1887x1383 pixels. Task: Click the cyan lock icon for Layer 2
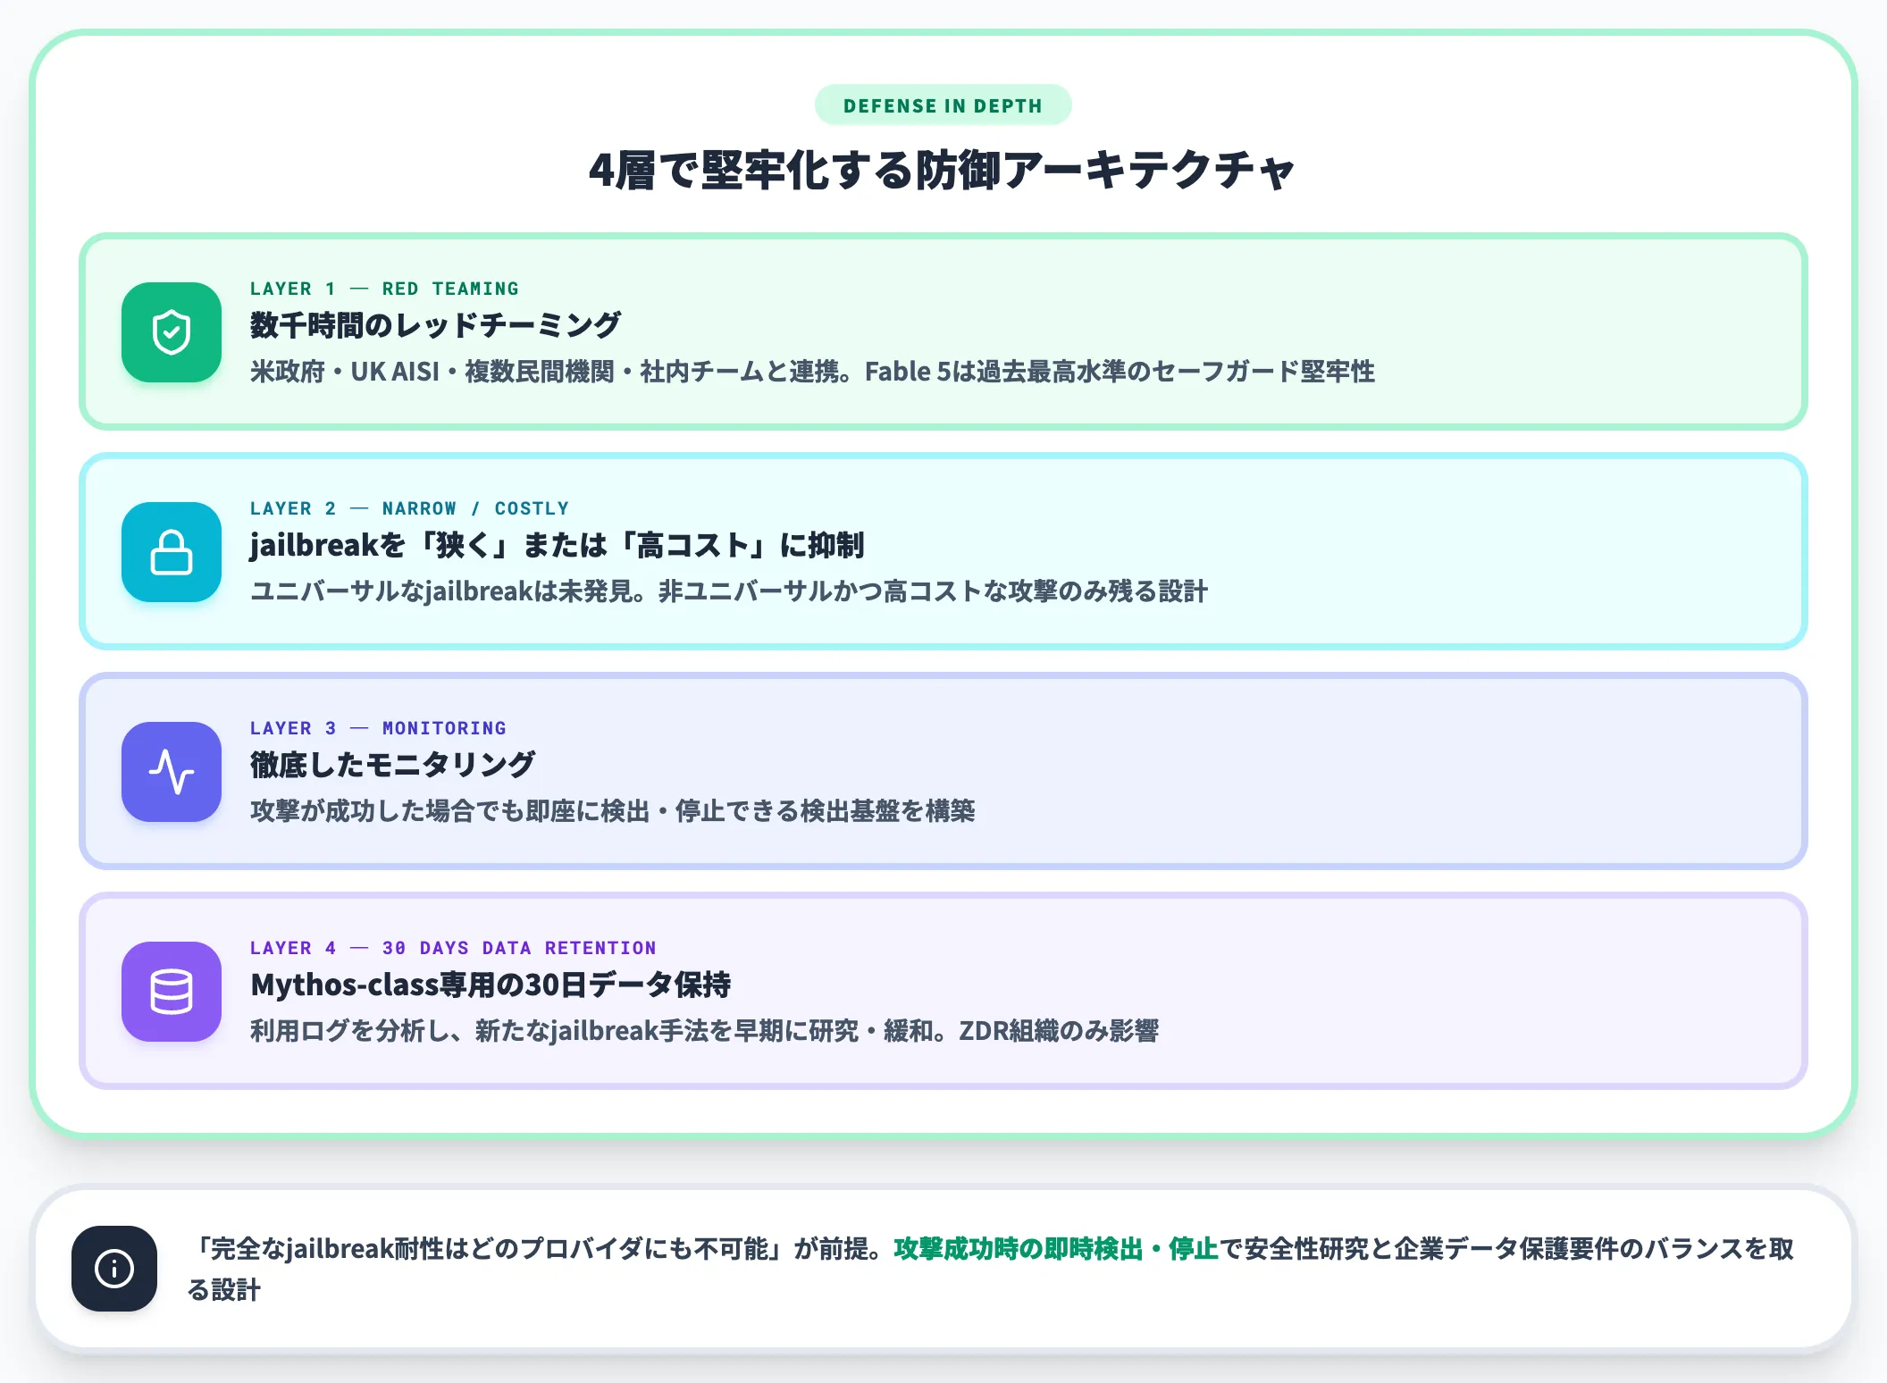(172, 552)
